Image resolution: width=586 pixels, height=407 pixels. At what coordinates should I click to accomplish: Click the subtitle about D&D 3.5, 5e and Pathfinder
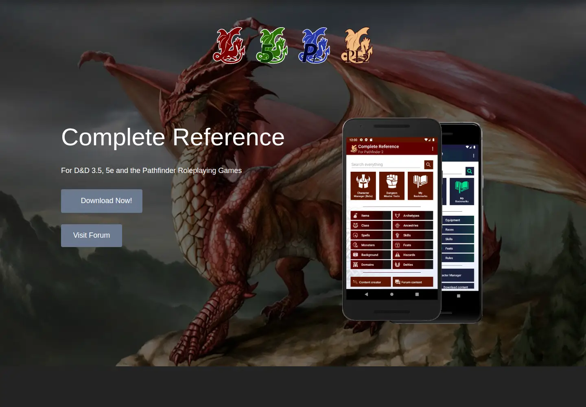pos(151,171)
